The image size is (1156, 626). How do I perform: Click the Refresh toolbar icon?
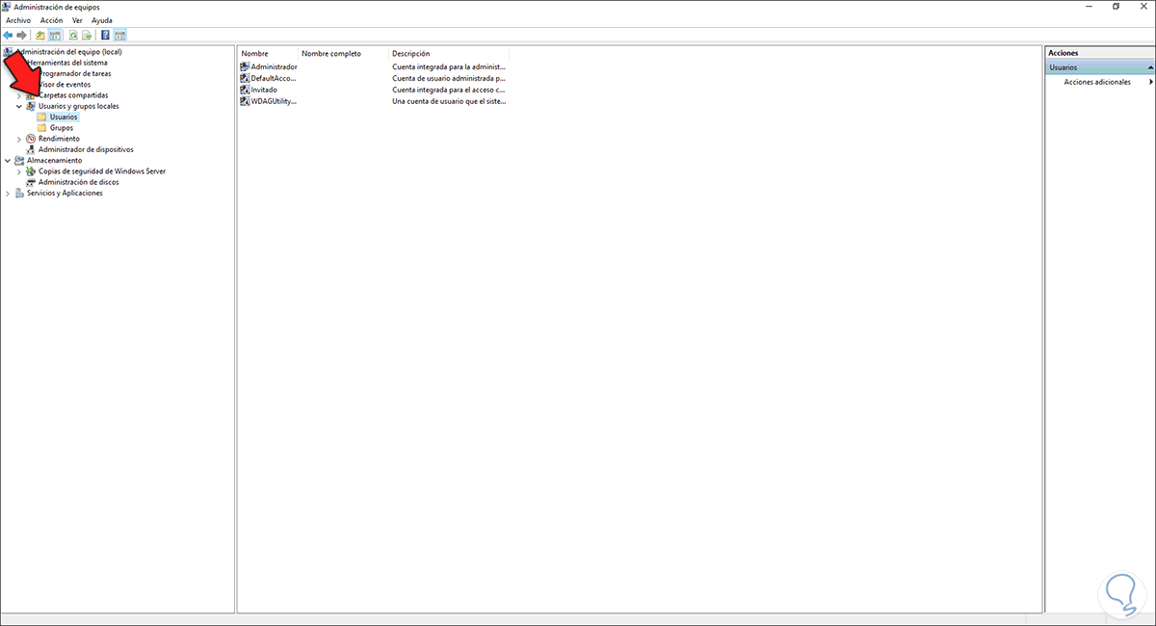pyautogui.click(x=73, y=35)
